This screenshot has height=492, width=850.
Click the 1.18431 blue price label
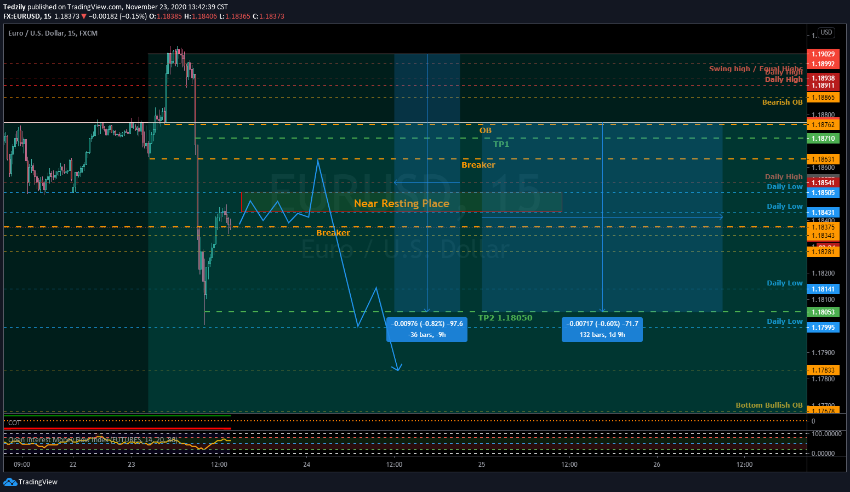click(x=823, y=213)
